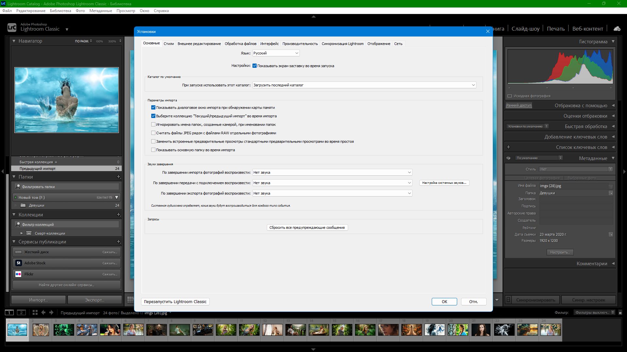Enable treat JPEG next to RAW separately

point(153,133)
